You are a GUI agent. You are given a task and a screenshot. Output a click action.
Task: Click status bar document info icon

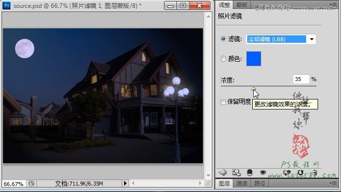31,184
